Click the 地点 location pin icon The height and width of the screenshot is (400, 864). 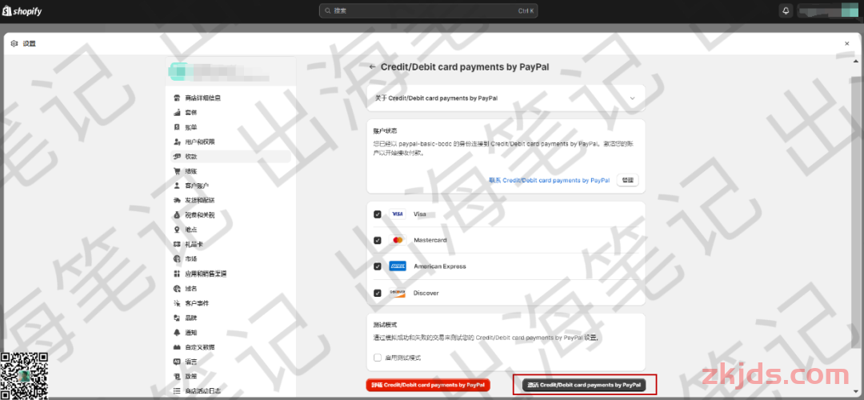tap(177, 230)
